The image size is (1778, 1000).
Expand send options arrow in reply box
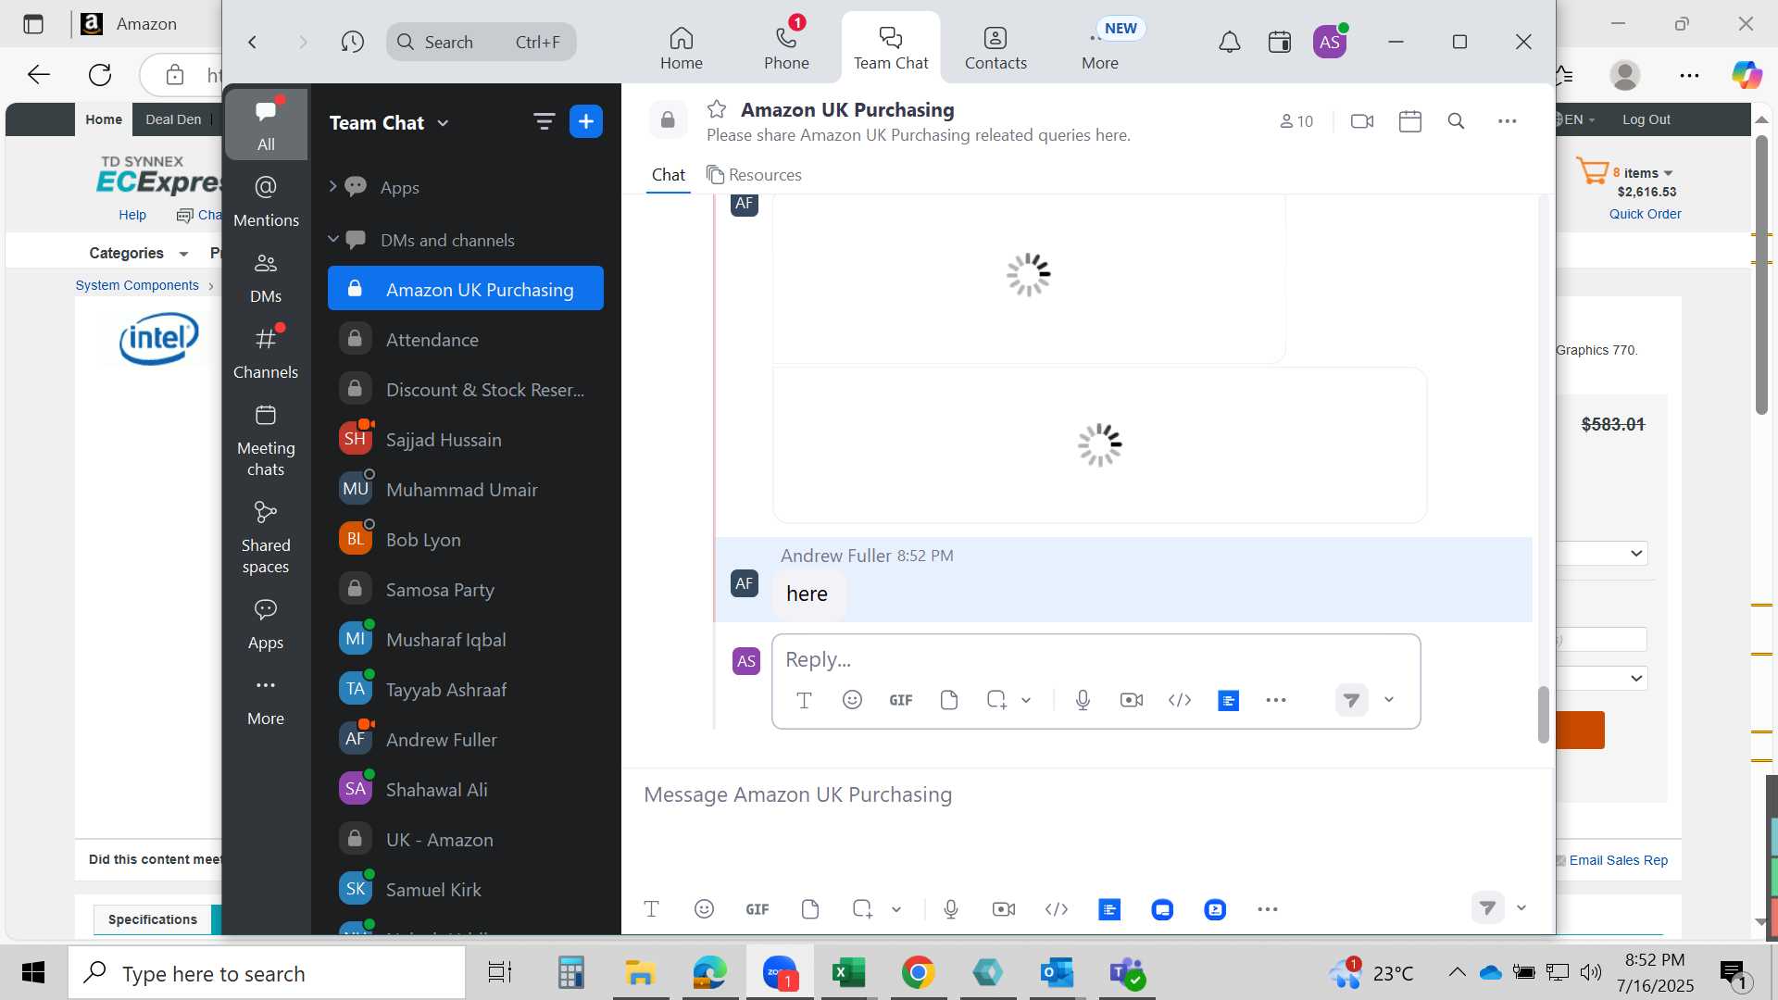pyautogui.click(x=1389, y=700)
